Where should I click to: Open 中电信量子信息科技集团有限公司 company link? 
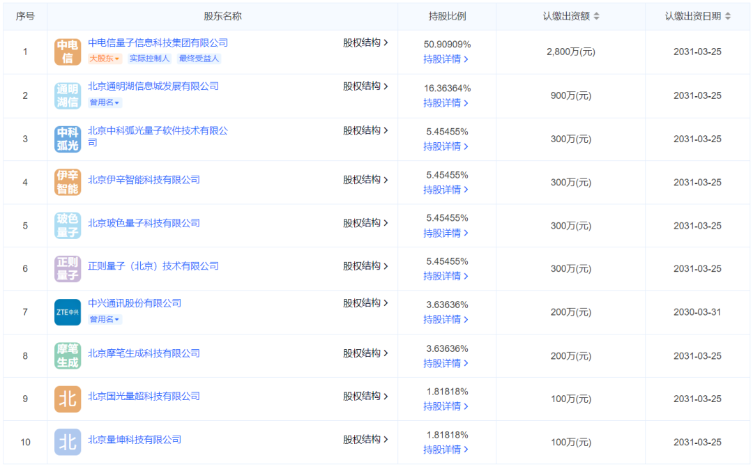158,43
